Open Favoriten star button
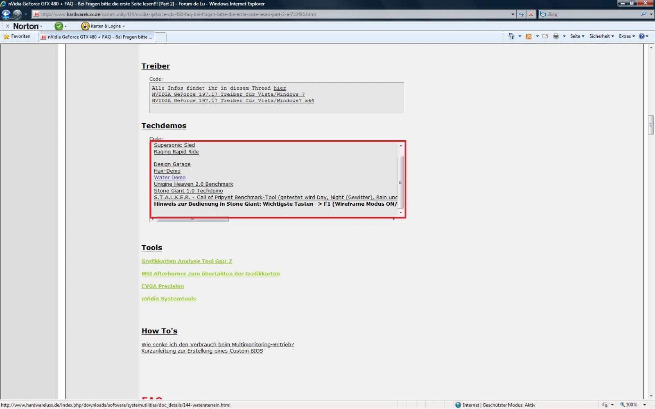 tap(17, 36)
